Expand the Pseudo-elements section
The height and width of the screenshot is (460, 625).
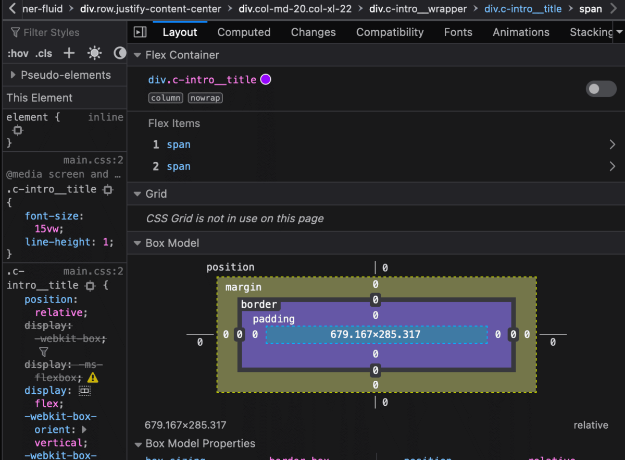(13, 75)
